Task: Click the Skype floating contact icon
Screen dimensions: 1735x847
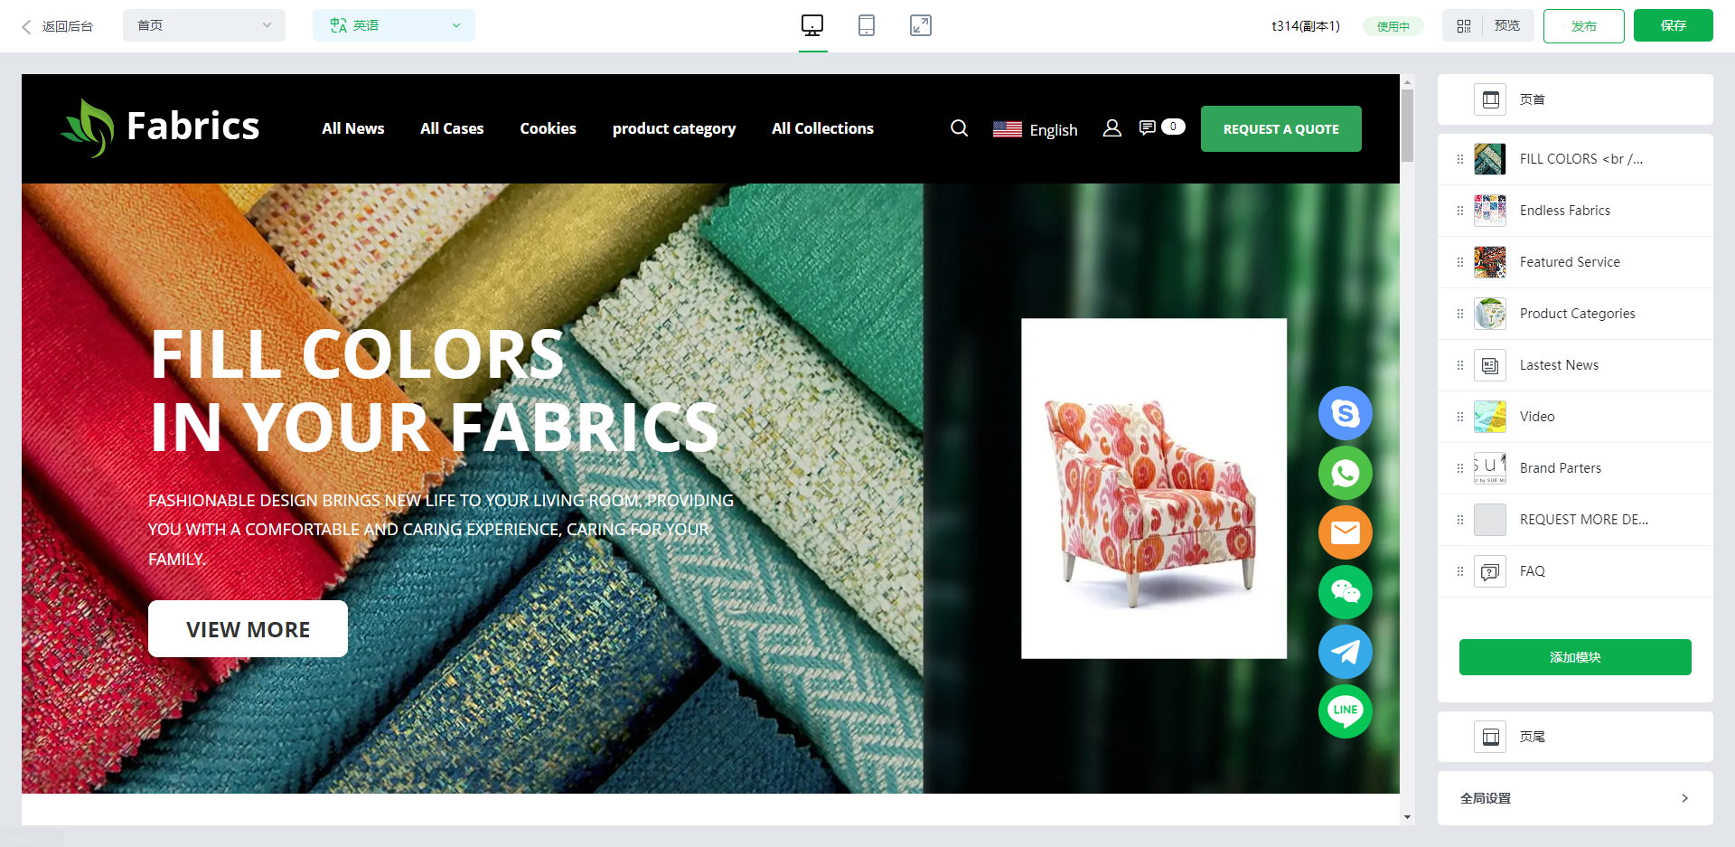Action: point(1346,413)
